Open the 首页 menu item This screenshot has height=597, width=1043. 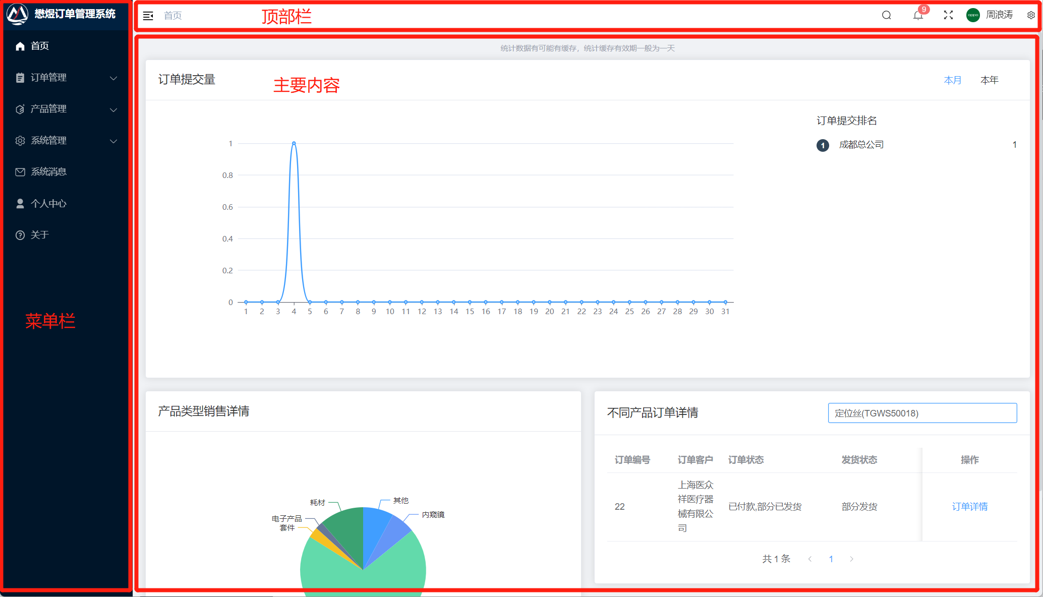click(66, 46)
